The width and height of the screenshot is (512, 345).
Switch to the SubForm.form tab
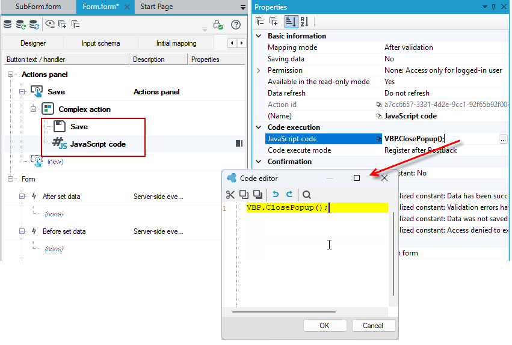38,7
